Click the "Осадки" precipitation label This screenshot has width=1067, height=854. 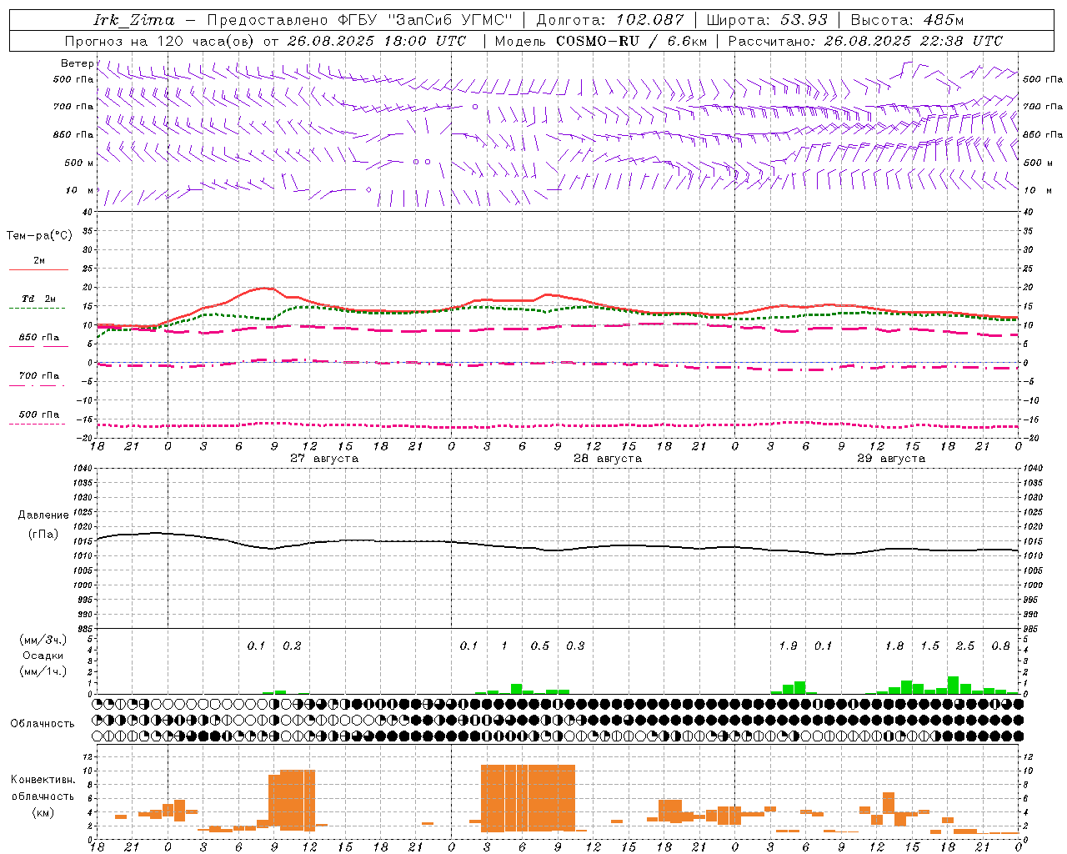click(x=43, y=656)
